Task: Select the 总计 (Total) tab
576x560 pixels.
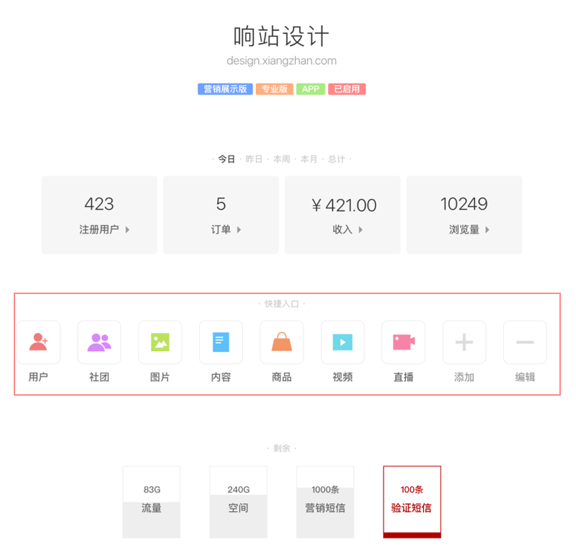Action: point(337,159)
